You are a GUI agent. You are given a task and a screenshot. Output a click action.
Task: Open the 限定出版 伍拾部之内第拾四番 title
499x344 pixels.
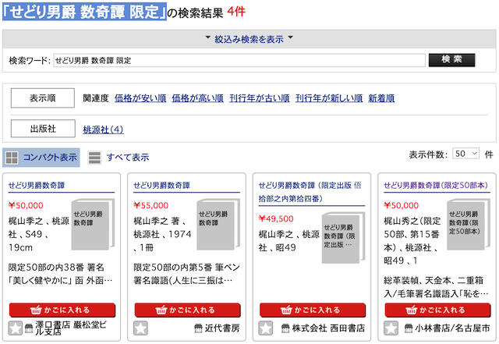tap(310, 192)
